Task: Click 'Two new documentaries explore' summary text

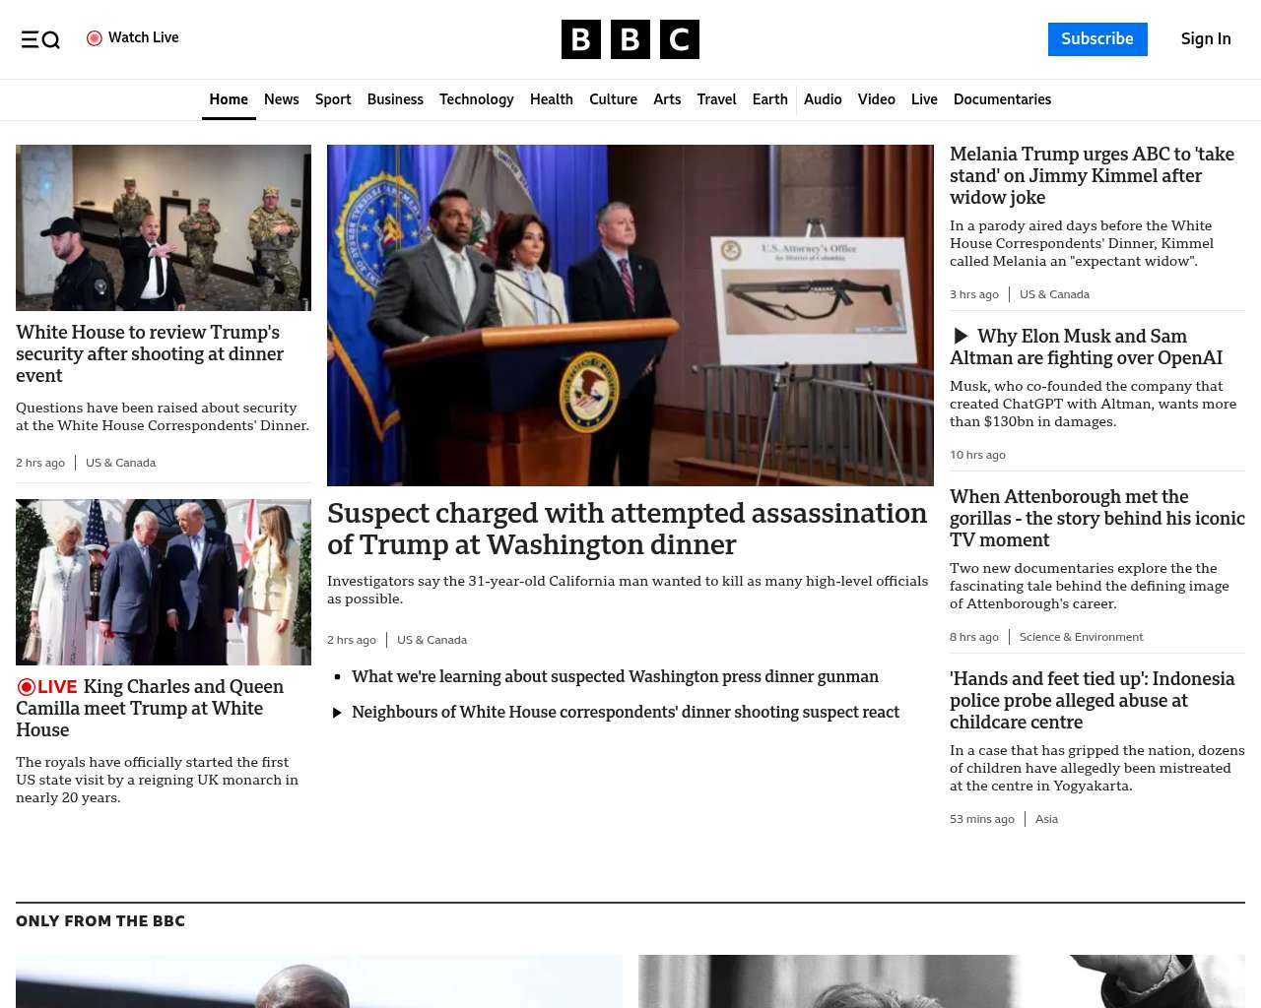Action: [x=1090, y=586]
